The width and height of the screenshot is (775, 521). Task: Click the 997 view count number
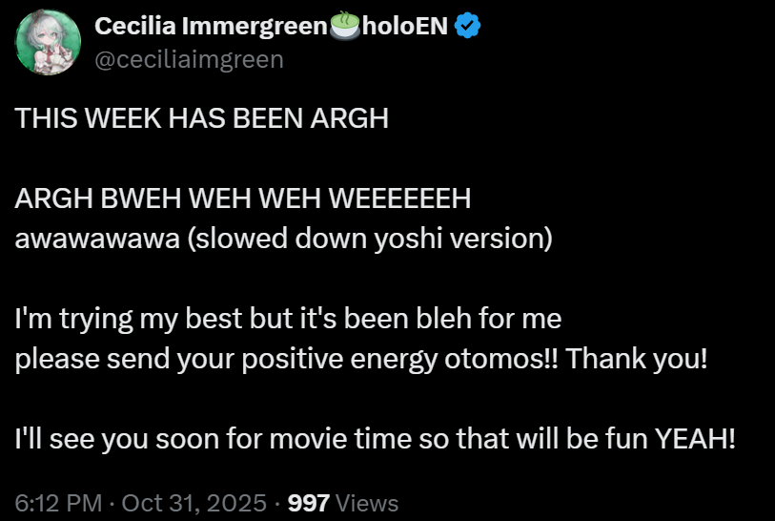pyautogui.click(x=309, y=503)
